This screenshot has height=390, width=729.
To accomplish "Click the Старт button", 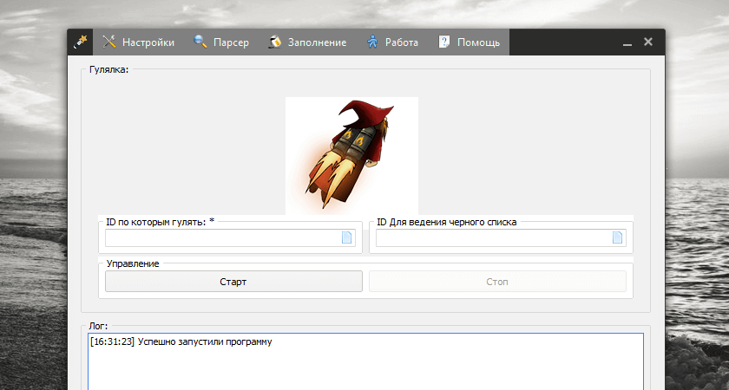I will click(233, 282).
